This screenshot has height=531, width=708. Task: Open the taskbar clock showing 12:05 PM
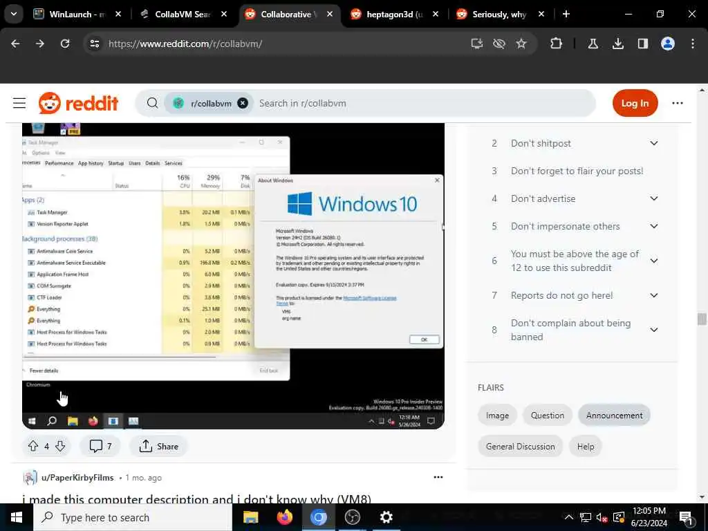pyautogui.click(x=649, y=517)
